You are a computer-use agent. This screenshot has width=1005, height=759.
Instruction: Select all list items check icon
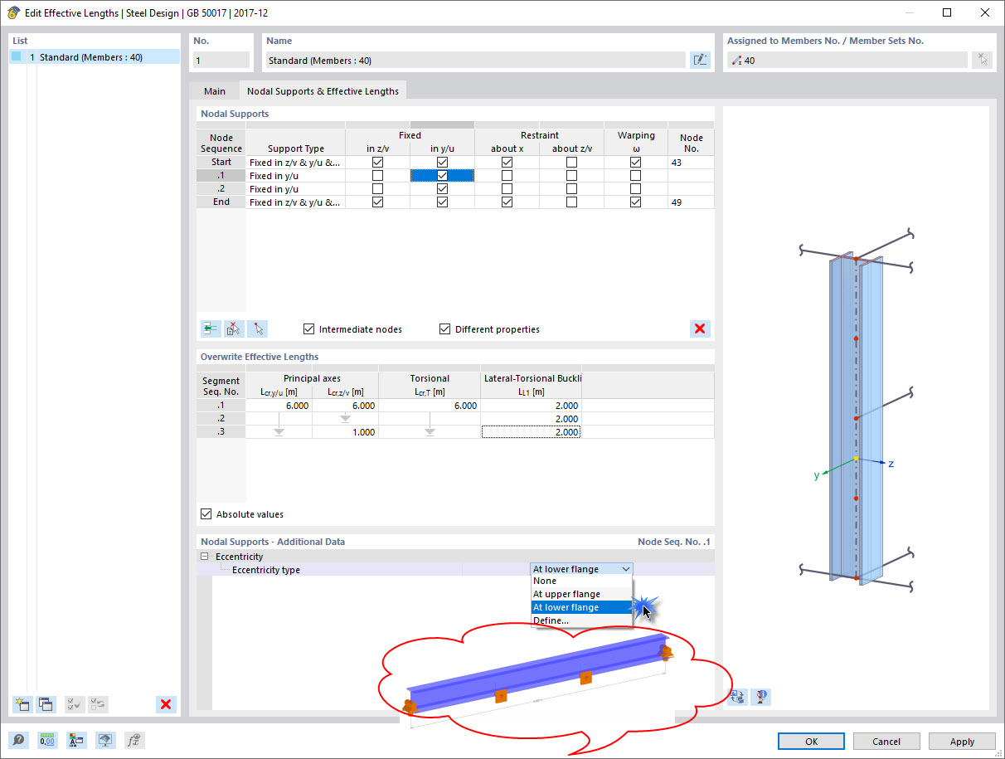click(74, 704)
